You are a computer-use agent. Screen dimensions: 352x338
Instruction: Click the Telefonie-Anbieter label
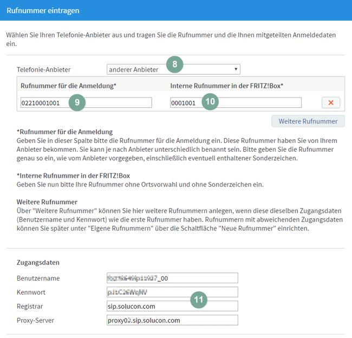[44, 70]
